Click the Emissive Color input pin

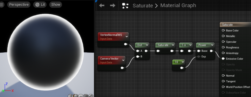coord(223,59)
